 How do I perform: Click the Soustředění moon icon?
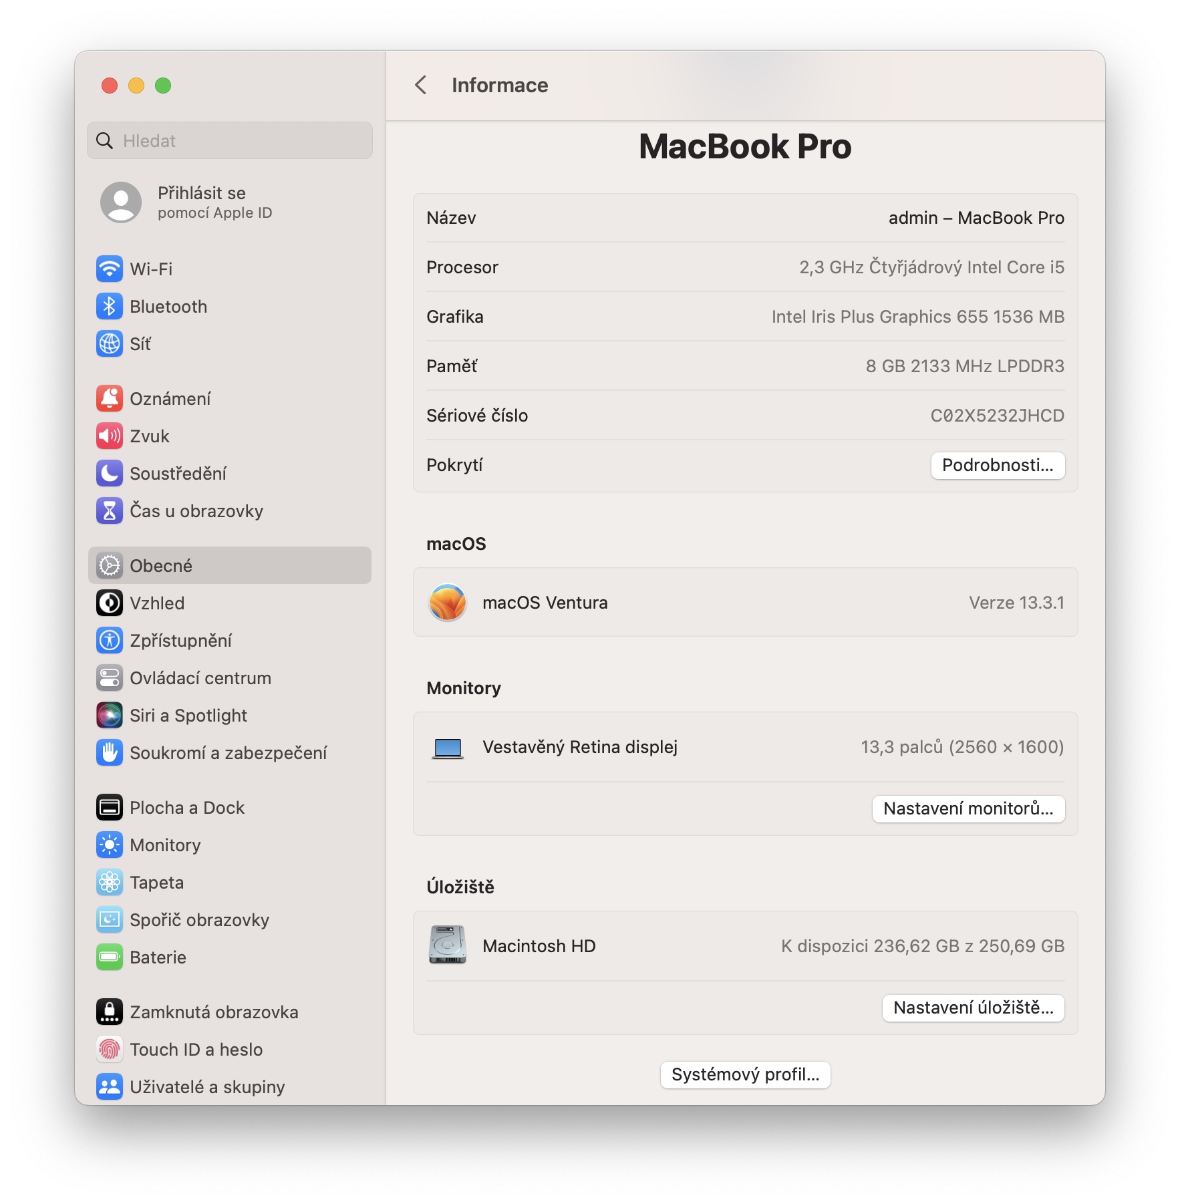110,474
